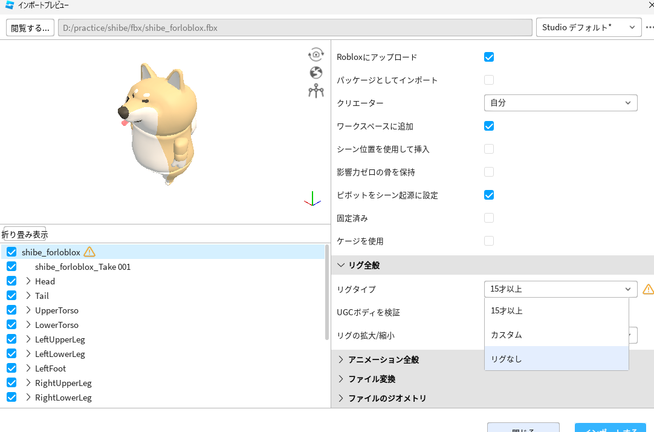This screenshot has height=432, width=654.
Task: Uncheck shibe_forloblox_Take 001 checkbox
Action: click(11, 267)
